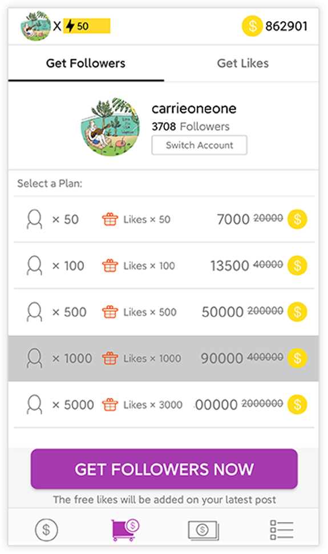This screenshot has height=554, width=328.
Task: Tap the user silhouette icon on 500 plan
Action: point(34,312)
